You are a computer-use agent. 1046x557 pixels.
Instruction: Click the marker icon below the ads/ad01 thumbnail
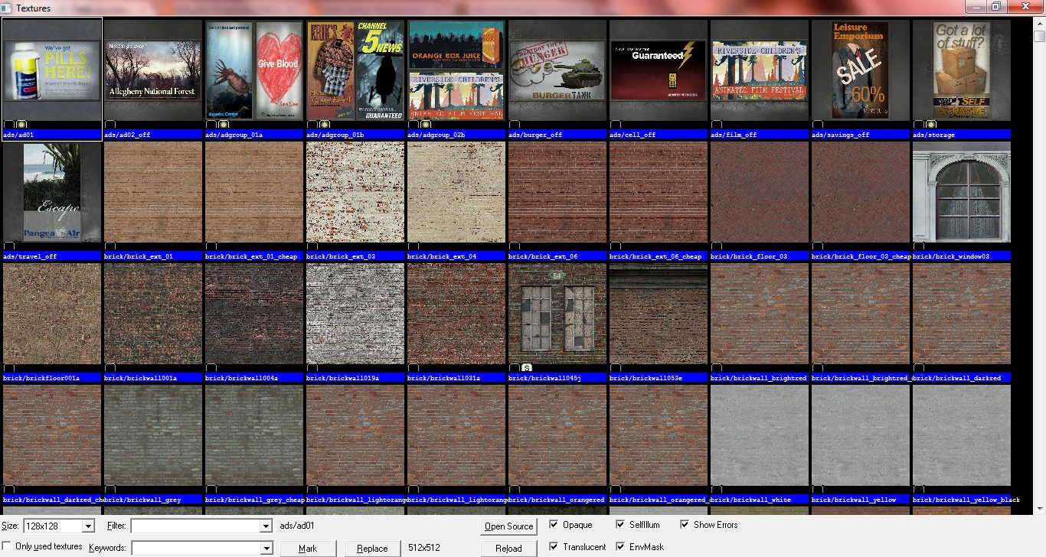[x=21, y=124]
